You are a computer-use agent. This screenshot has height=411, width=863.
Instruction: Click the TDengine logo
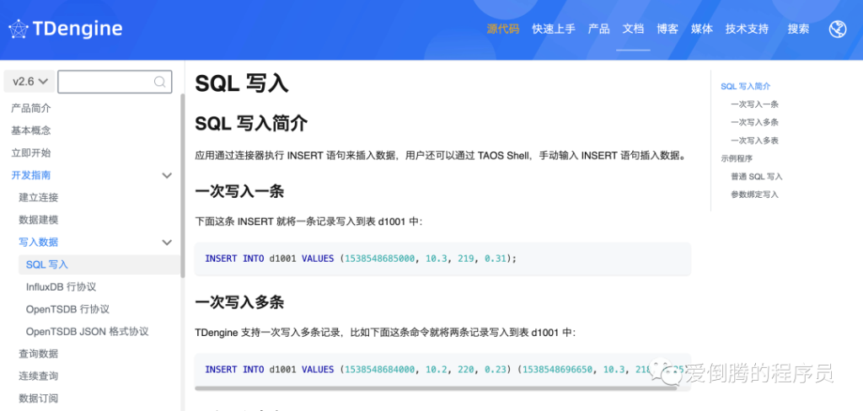(x=66, y=29)
